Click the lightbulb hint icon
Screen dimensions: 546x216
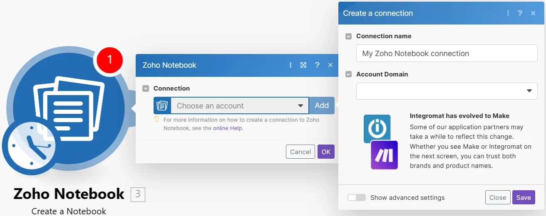coord(157,120)
